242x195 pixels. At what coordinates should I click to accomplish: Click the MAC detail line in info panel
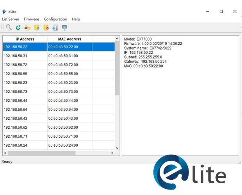tap(144, 66)
